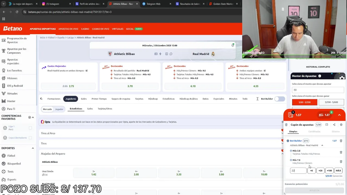Close the Instagram browser tab
The image size is (347, 195).
coord(70,4)
